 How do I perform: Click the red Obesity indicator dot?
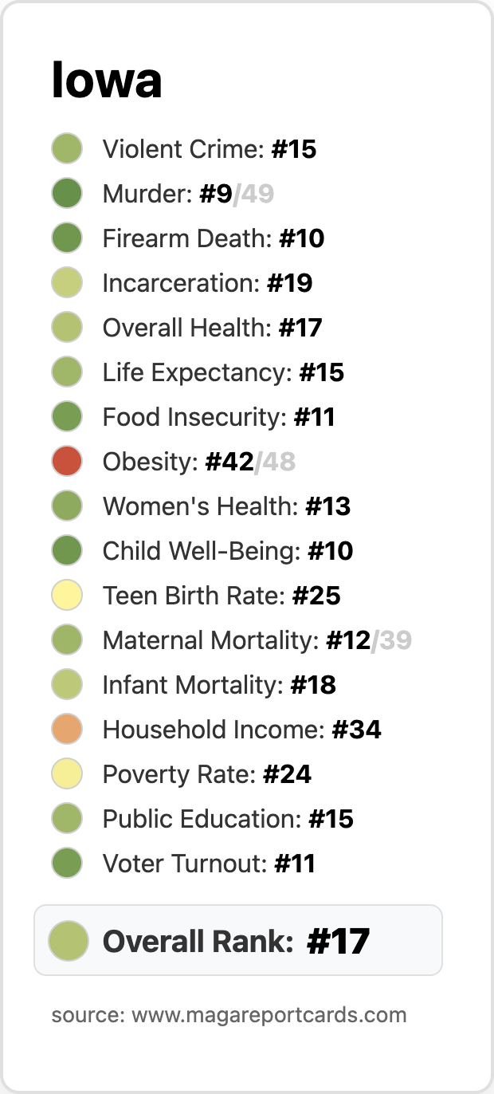click(x=67, y=462)
